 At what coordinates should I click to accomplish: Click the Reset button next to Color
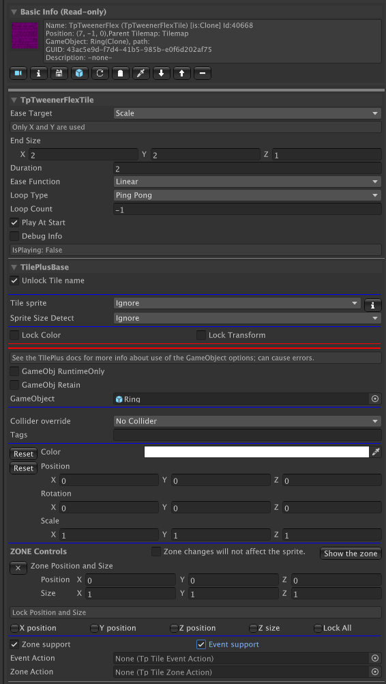(x=23, y=454)
